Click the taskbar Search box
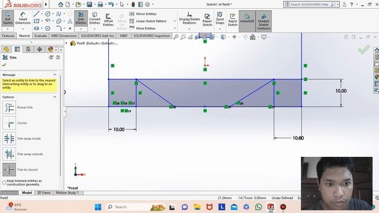This screenshot has height=213, width=379. pyautogui.click(x=136, y=207)
